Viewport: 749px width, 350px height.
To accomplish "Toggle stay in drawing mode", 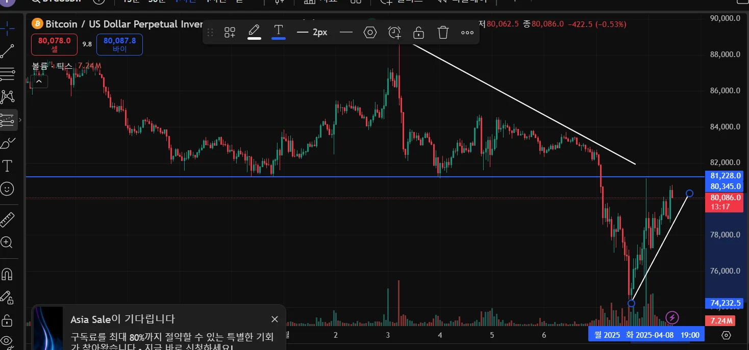I will pyautogui.click(x=7, y=297).
